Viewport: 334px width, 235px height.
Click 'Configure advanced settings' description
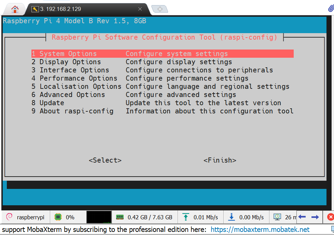point(181,95)
